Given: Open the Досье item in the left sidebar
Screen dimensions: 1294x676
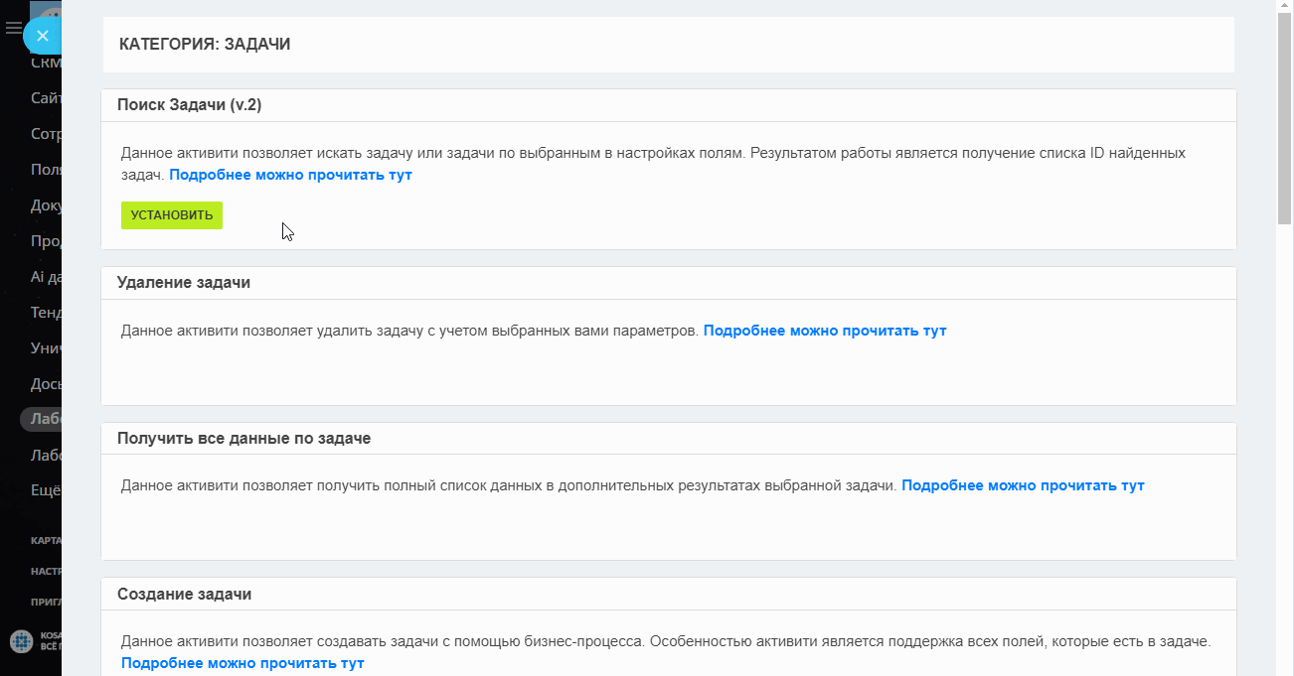Looking at the screenshot, I should (46, 384).
